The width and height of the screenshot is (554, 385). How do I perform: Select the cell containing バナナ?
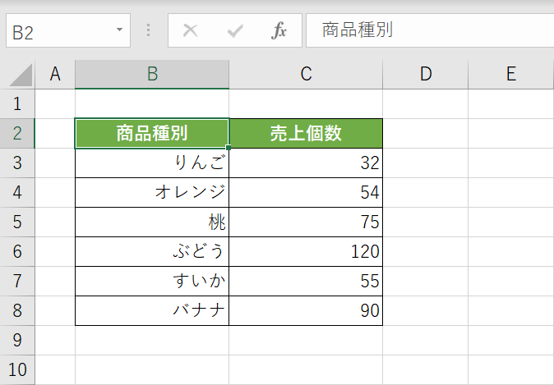click(152, 311)
